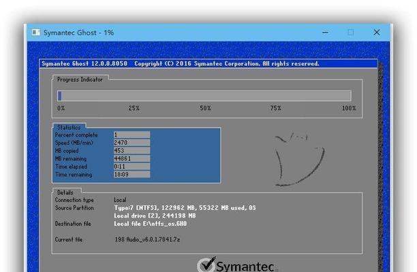417x272 pixels.
Task: Select the Percent complete value field
Action: (x=132, y=135)
